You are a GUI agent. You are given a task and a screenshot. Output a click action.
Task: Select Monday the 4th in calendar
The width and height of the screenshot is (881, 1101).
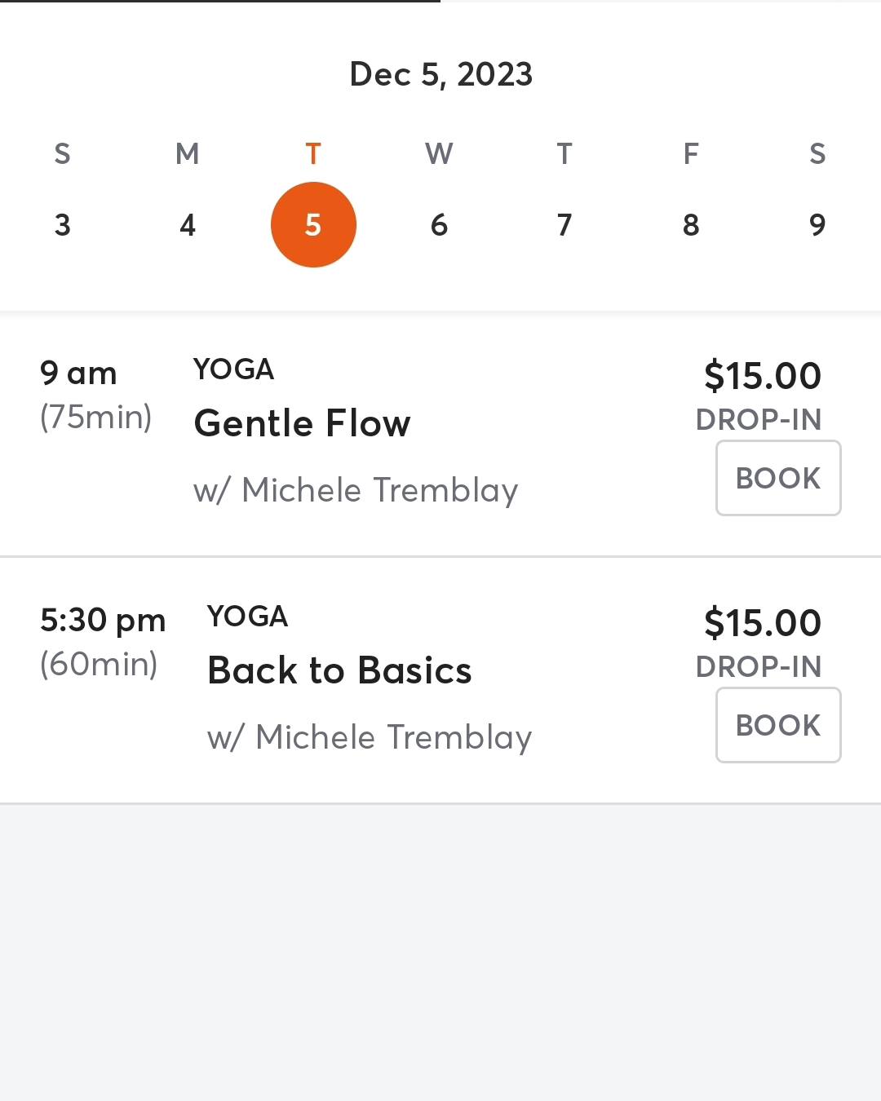coord(188,224)
